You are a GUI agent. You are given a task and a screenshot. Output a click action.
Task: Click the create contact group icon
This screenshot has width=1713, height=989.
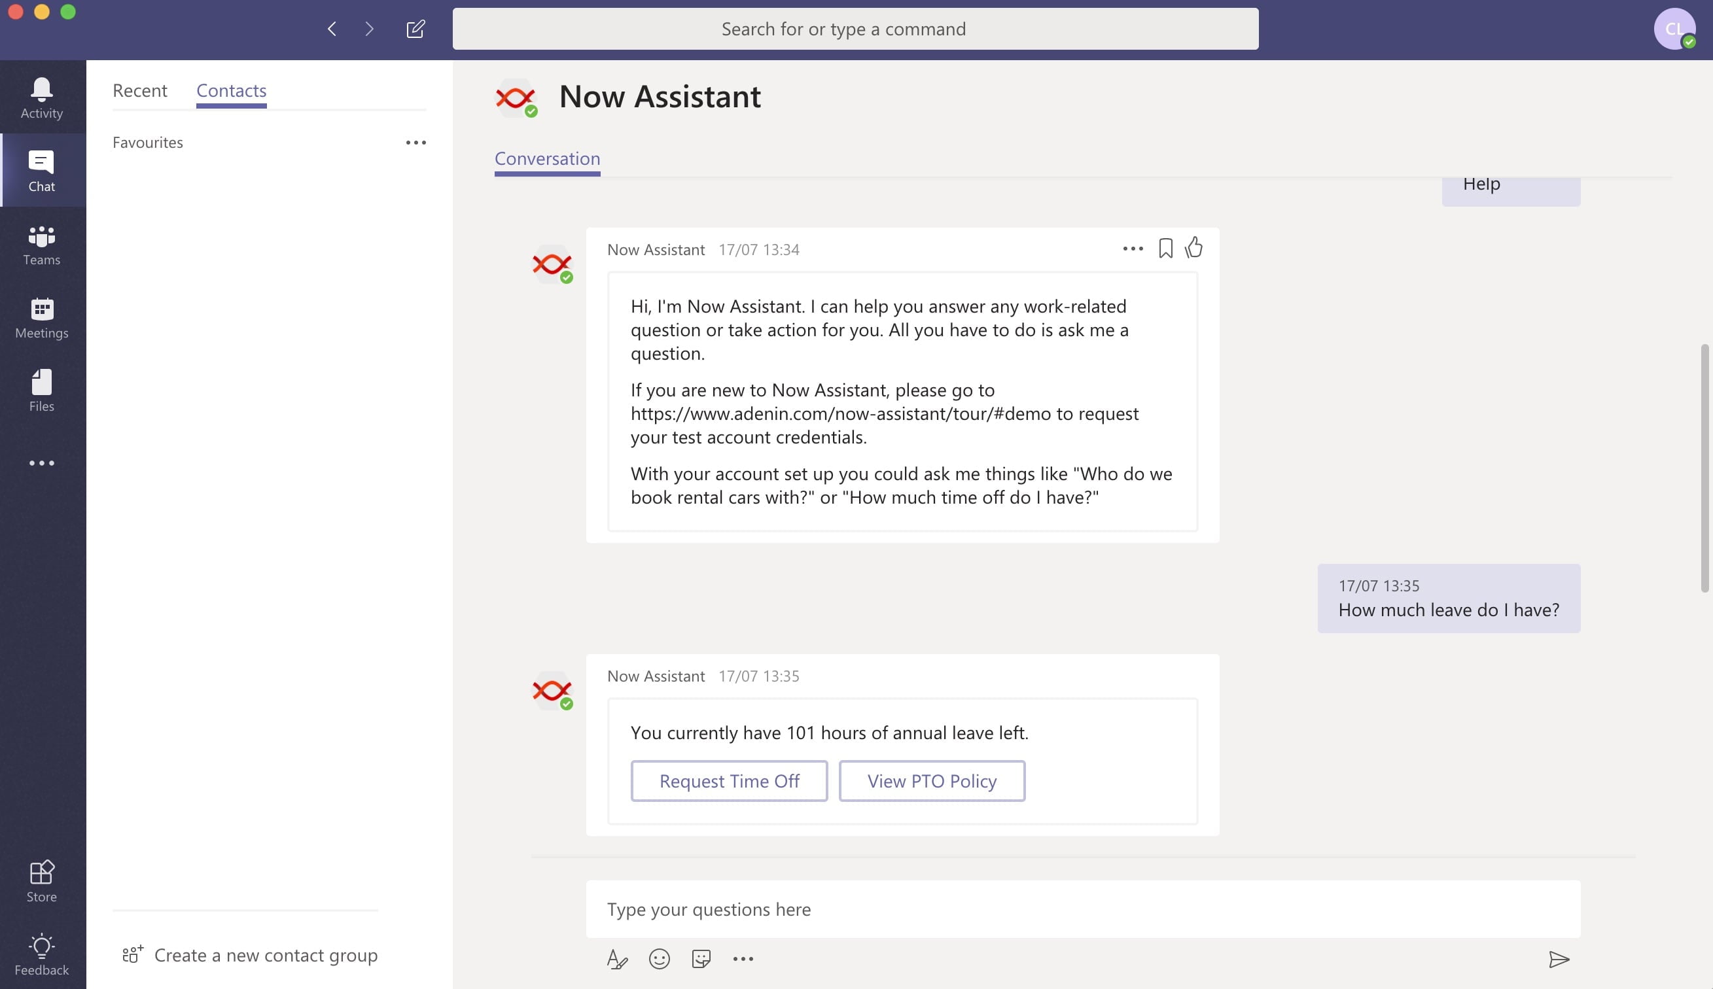133,954
